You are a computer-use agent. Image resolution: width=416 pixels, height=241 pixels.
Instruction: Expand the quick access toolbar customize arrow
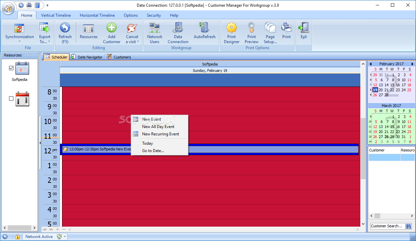coord(47,5)
